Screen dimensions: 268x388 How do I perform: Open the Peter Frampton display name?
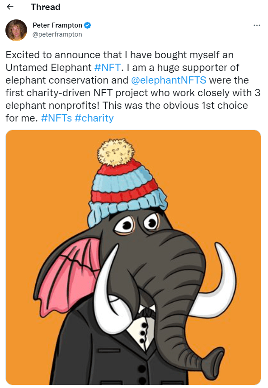click(57, 25)
